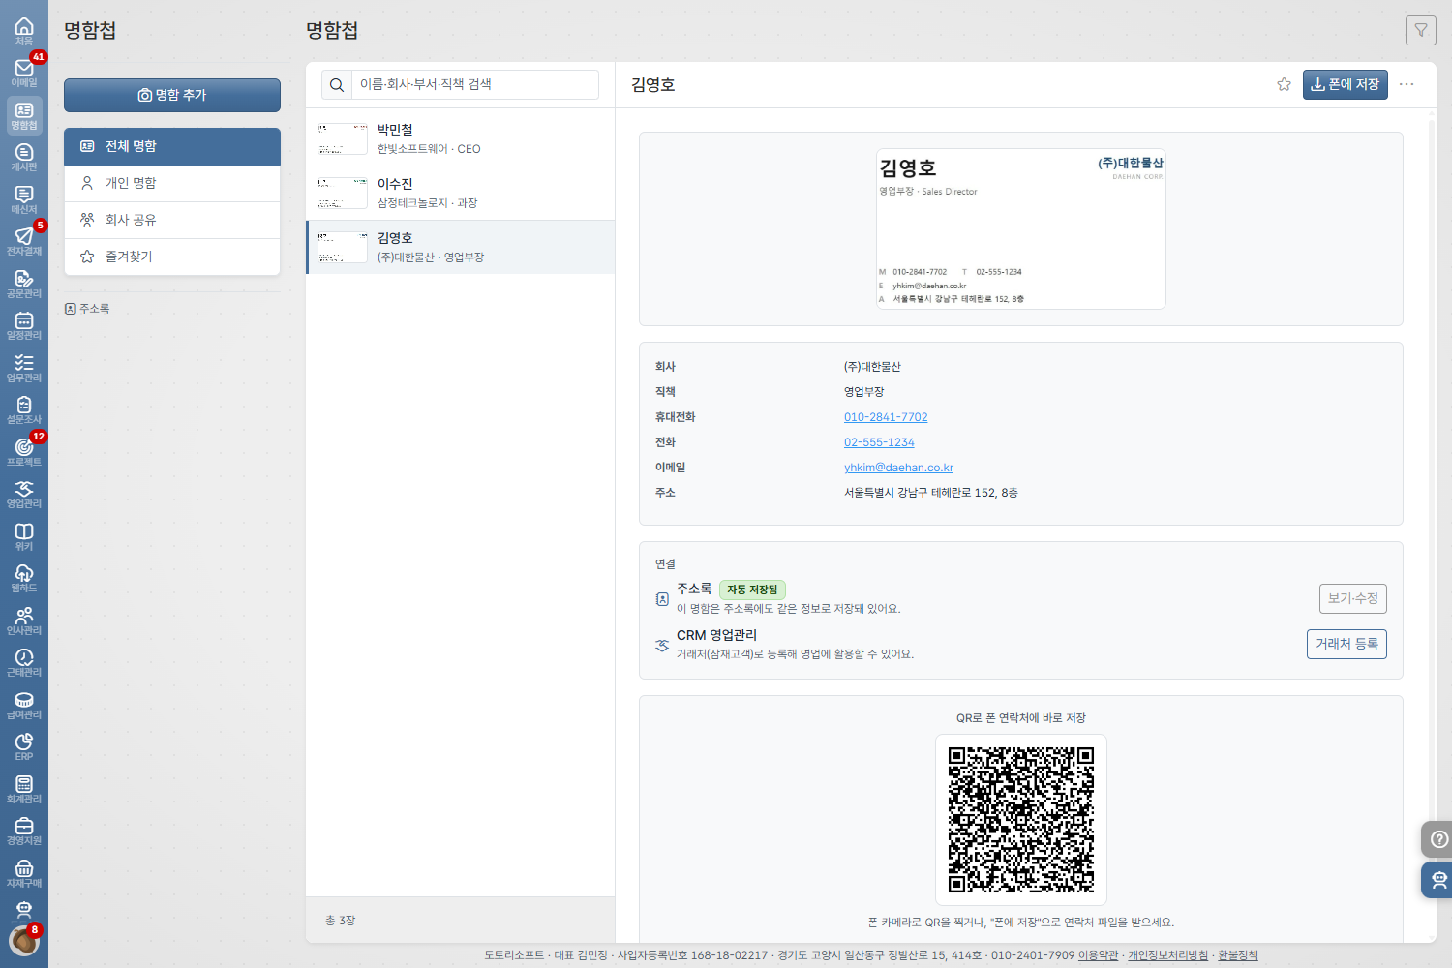The height and width of the screenshot is (968, 1452).
Task: Open 회계관리 calculator icon
Action: 24,789
